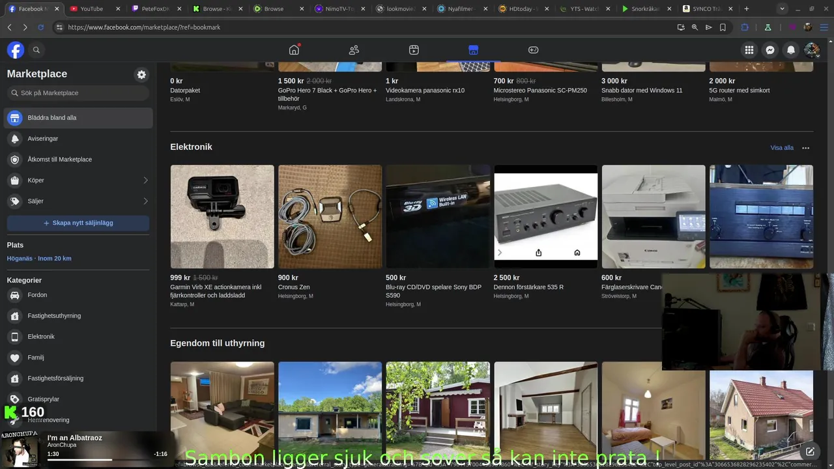The height and width of the screenshot is (469, 834).
Task: Focus the Sök på Marketplace search field
Action: (78, 93)
